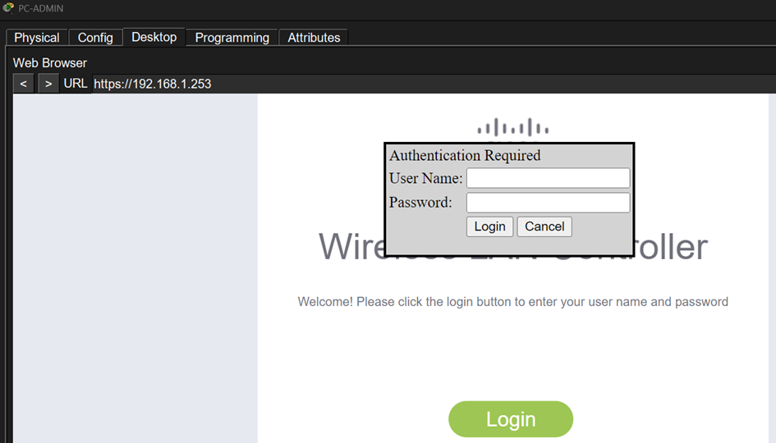Screen dimensions: 776x443
Task: Click the green Login button
Action: pos(511,419)
